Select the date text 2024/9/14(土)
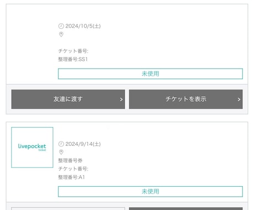 click(x=83, y=144)
